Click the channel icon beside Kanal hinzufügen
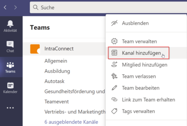The width and height of the screenshot is (187, 126). [114, 53]
